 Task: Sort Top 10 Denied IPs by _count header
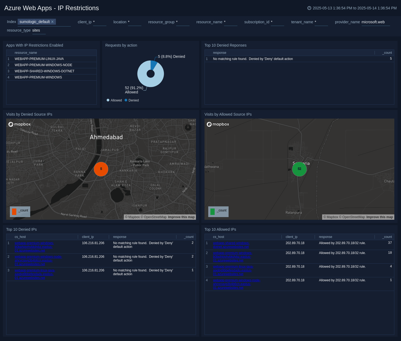[x=188, y=237]
